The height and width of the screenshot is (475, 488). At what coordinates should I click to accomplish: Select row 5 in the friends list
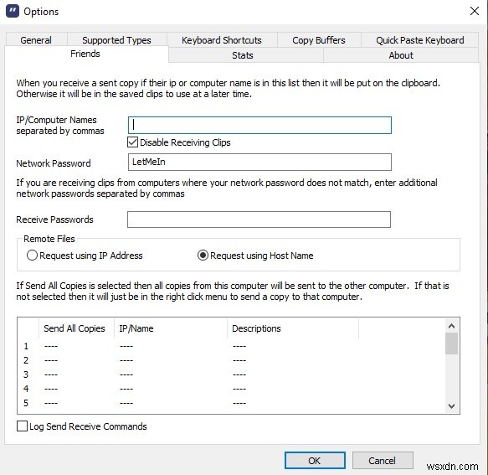[231, 403]
